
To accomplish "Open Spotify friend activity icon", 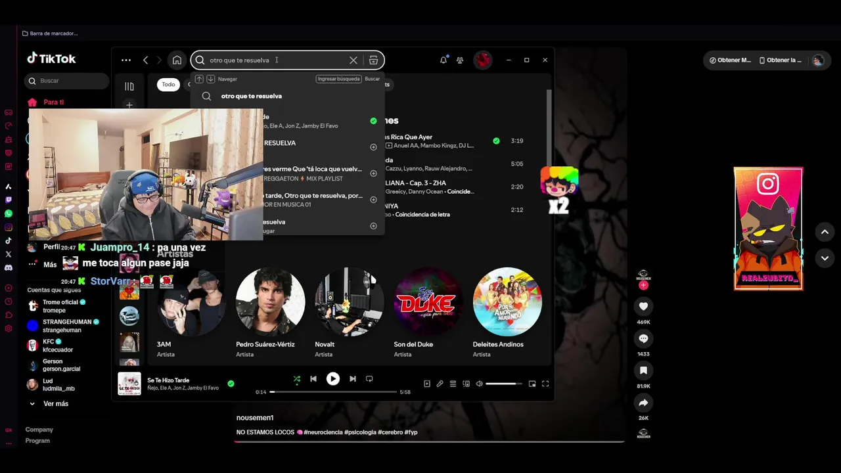I will [x=460, y=60].
